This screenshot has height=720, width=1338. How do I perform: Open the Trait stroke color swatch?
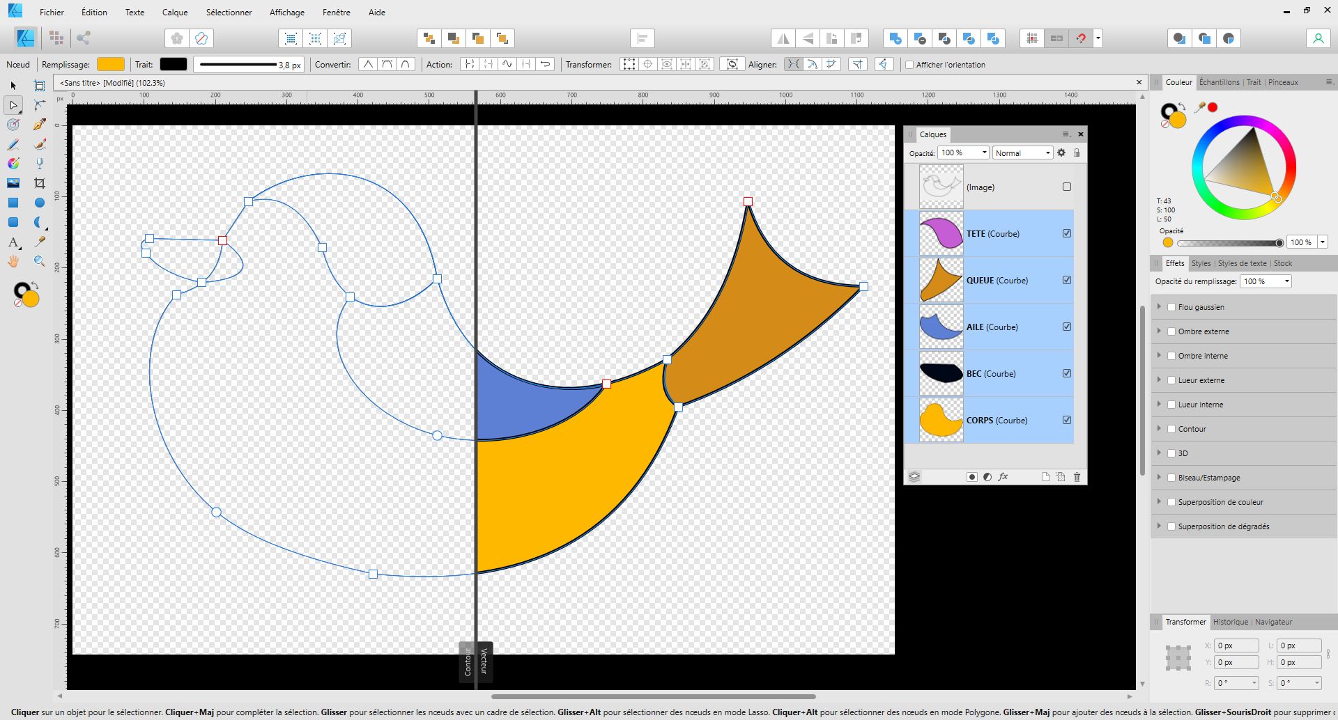tap(174, 65)
